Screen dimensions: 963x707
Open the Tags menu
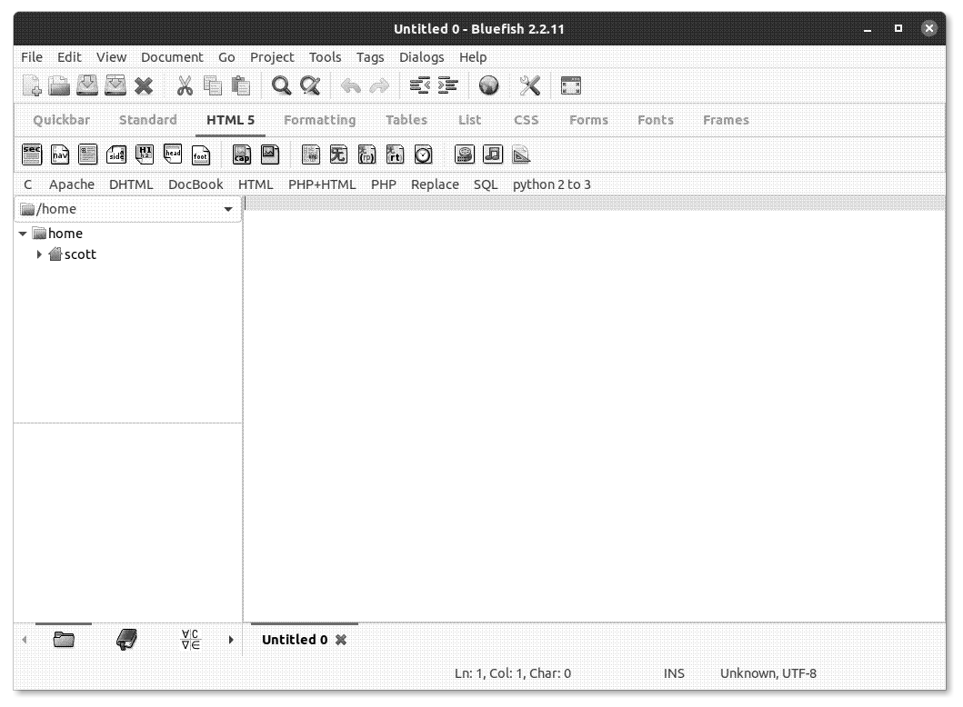coord(370,57)
